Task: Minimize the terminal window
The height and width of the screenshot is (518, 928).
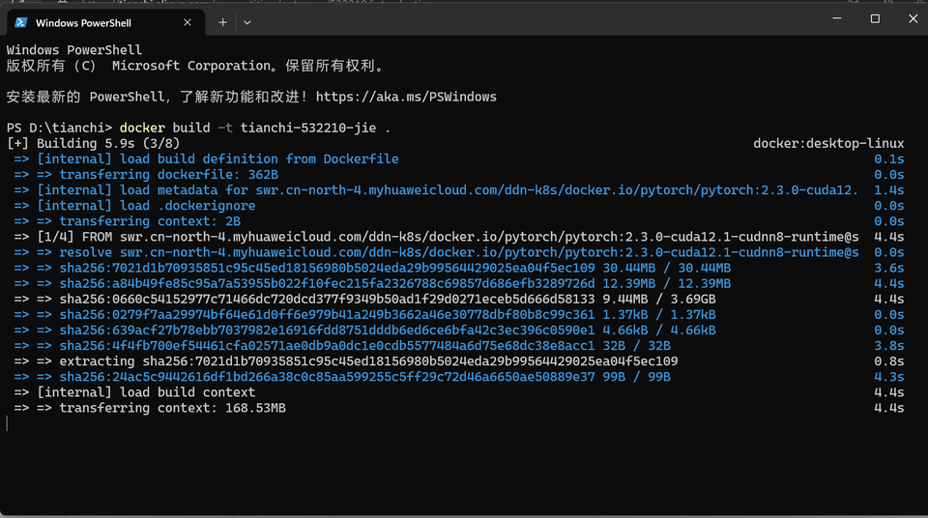Action: [x=836, y=19]
